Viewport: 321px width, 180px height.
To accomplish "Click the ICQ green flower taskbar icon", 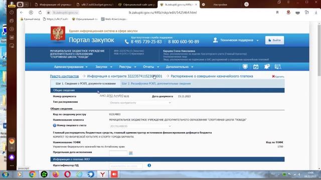I will pyautogui.click(x=44, y=174).
